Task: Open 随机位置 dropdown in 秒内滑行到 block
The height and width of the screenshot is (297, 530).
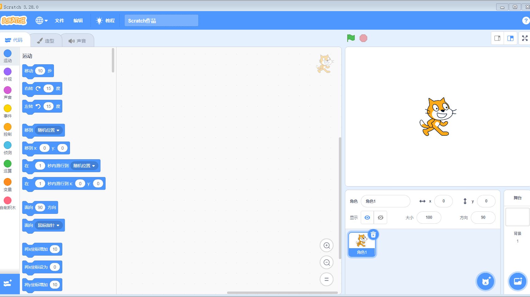Action: [x=84, y=166]
